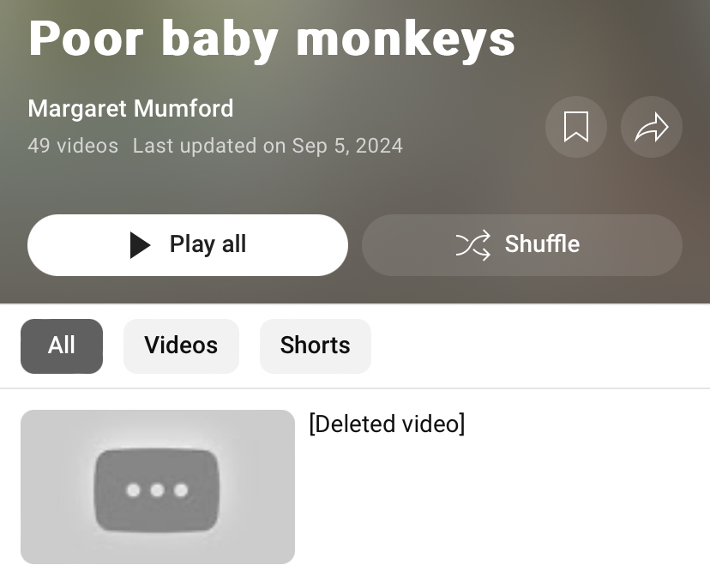Screen dimensions: 710x571
Task: Click the "Play all" label text
Action: [x=208, y=244]
